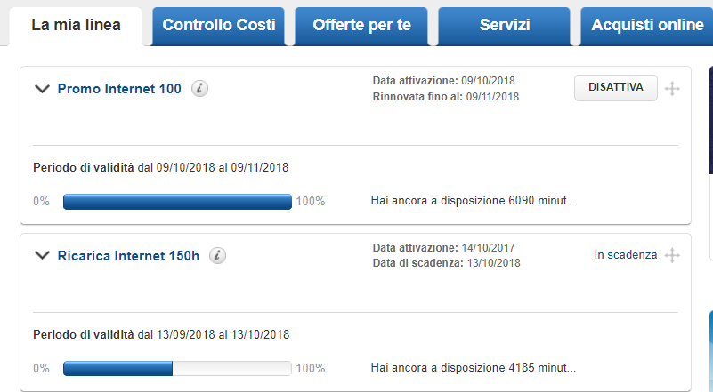
Task: Open info icon for Promo Internet 100
Action: (x=200, y=89)
